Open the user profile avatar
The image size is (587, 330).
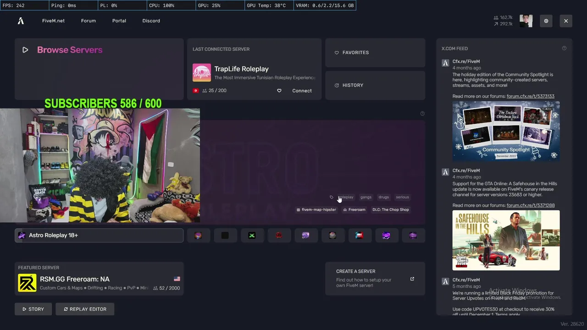(526, 21)
